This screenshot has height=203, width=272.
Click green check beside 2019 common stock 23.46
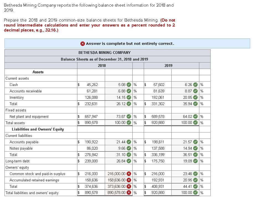(x=195, y=174)
